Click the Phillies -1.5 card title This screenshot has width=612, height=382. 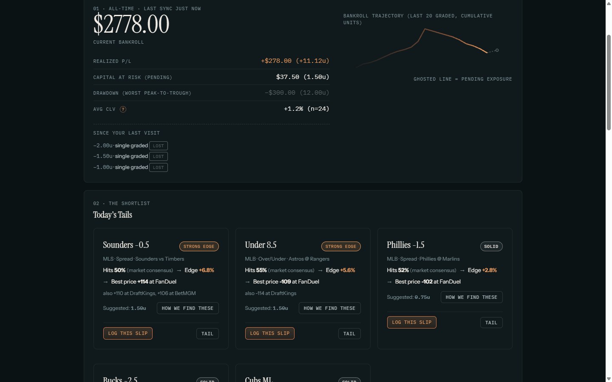(405, 245)
